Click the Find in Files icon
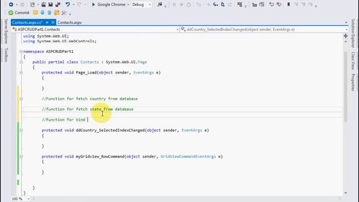Image resolution: width=359 pixels, height=202 pixels. [160, 4]
